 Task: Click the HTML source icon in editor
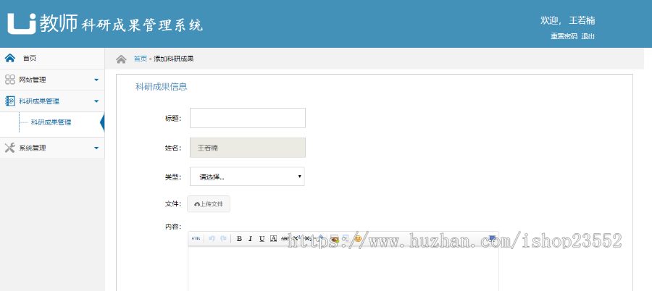tap(196, 238)
